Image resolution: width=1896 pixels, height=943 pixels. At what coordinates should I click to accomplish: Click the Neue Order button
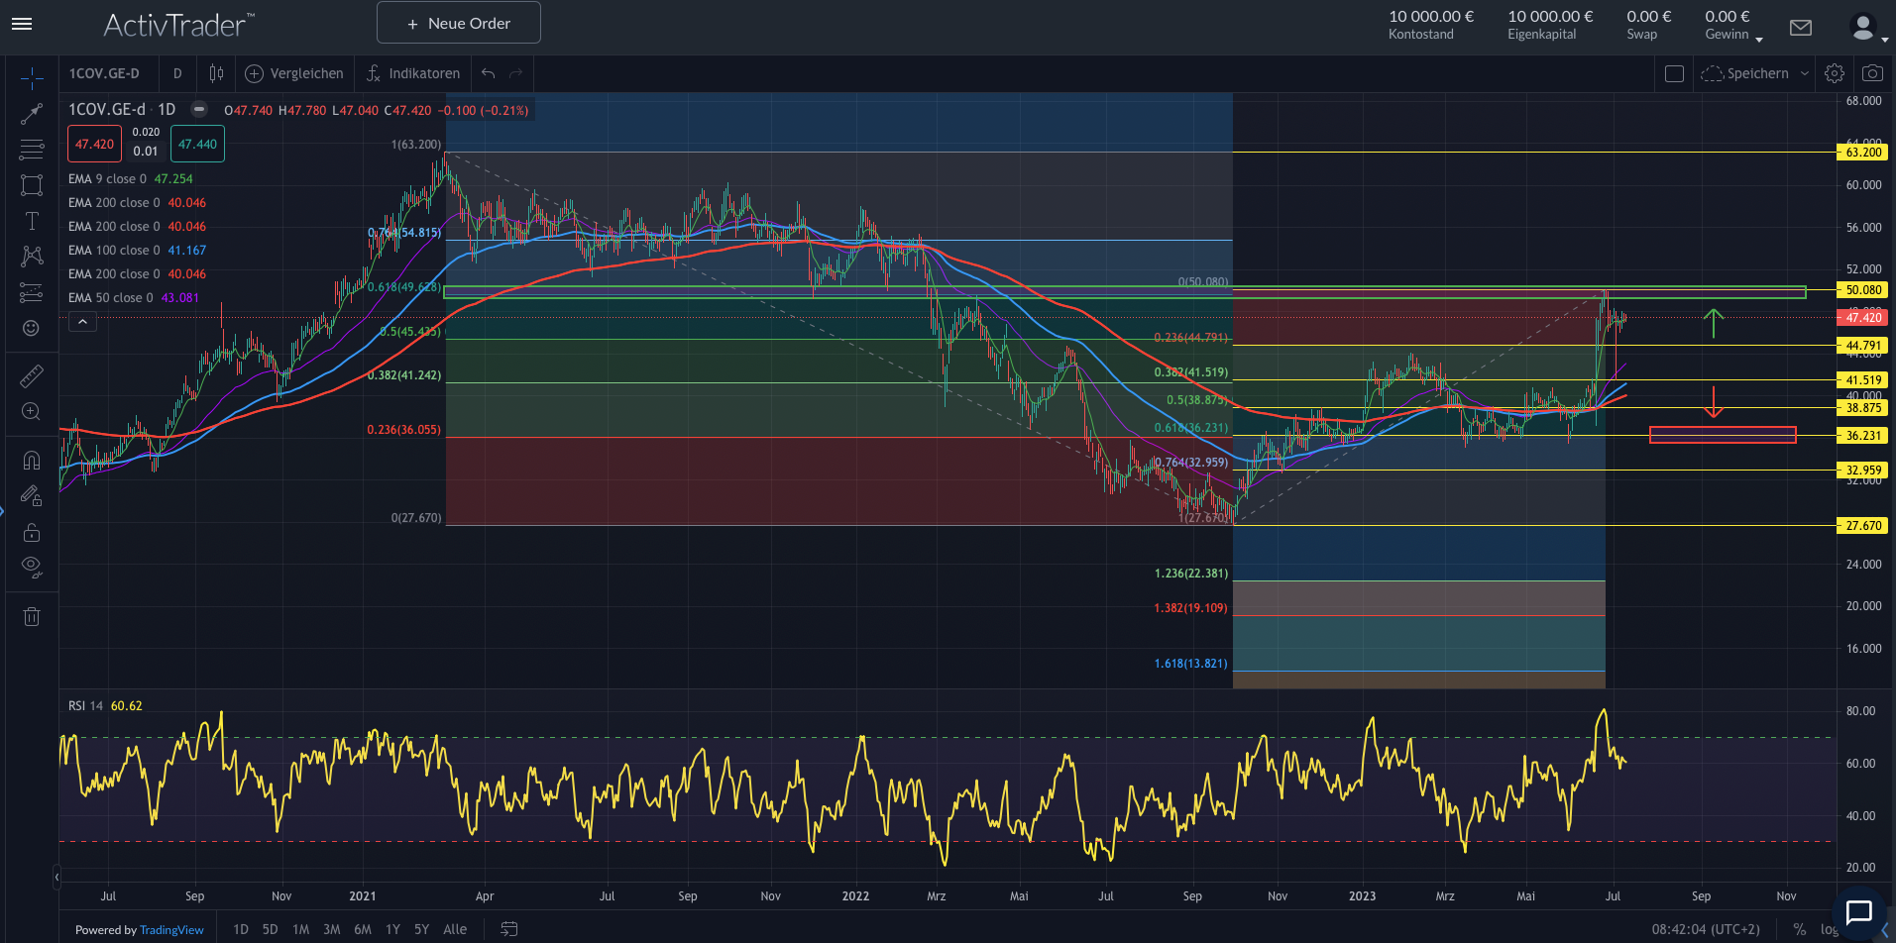coord(459,23)
